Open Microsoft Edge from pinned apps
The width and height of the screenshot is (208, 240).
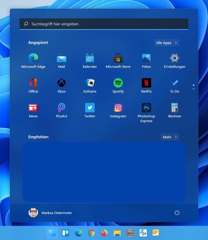(x=33, y=58)
